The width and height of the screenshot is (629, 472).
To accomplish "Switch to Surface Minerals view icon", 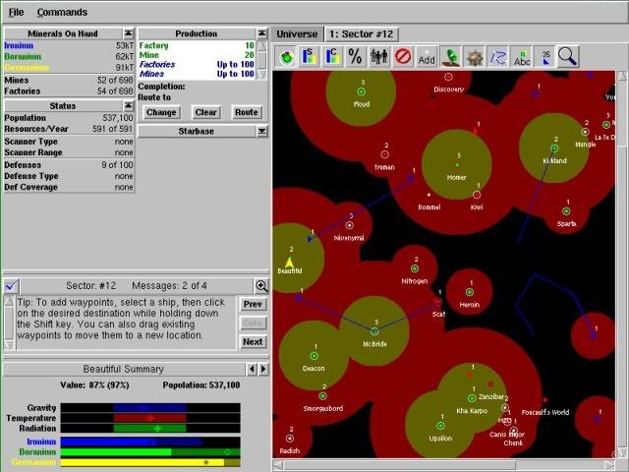I will 309,57.
